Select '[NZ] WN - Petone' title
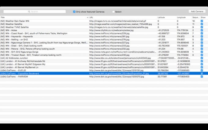This screenshot has height=130, width=208. (x=28, y=49)
